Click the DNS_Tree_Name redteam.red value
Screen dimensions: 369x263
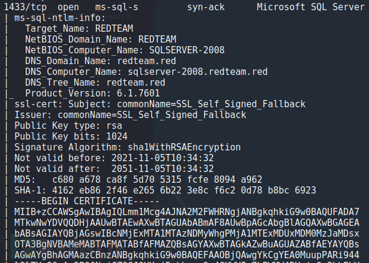136,83
